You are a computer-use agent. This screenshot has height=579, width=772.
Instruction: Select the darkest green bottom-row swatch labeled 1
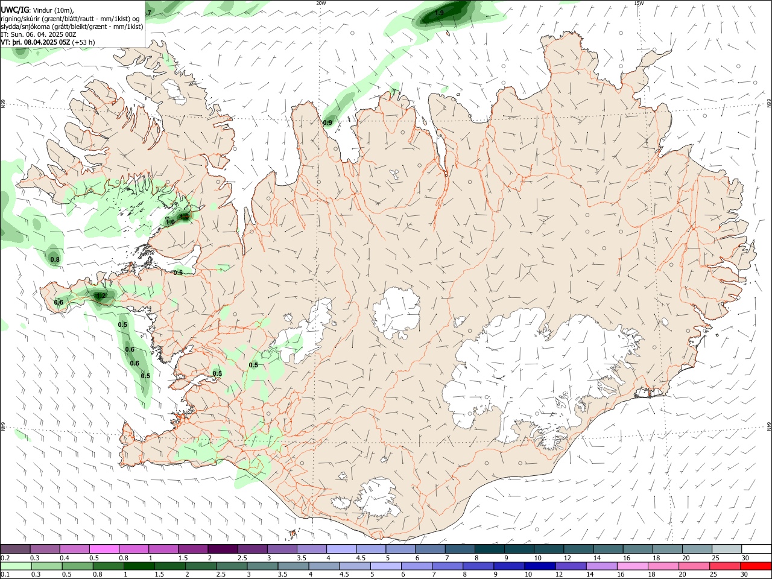[139, 566]
